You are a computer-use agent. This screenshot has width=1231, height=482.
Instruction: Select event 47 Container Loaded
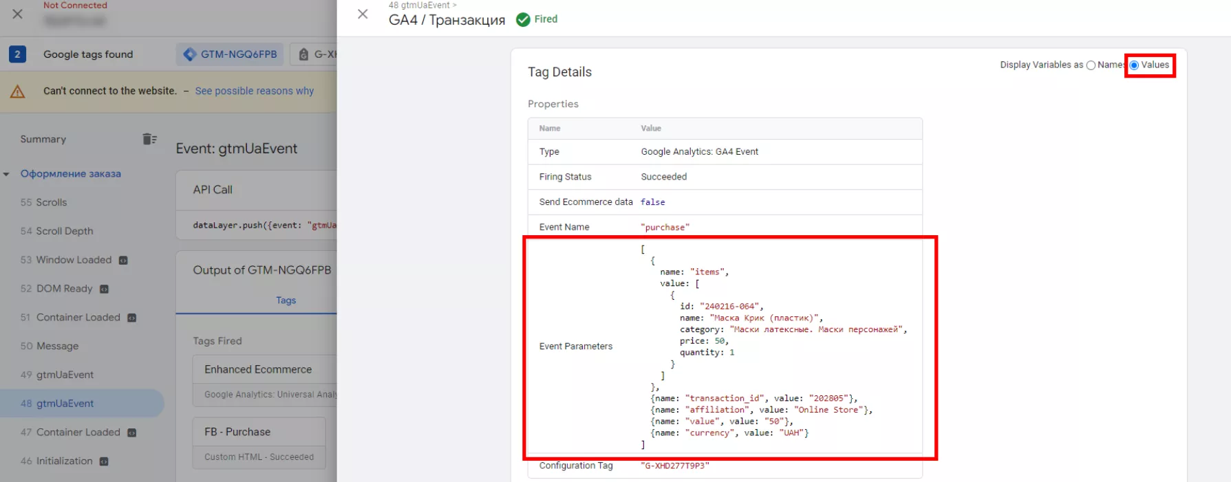tap(70, 432)
